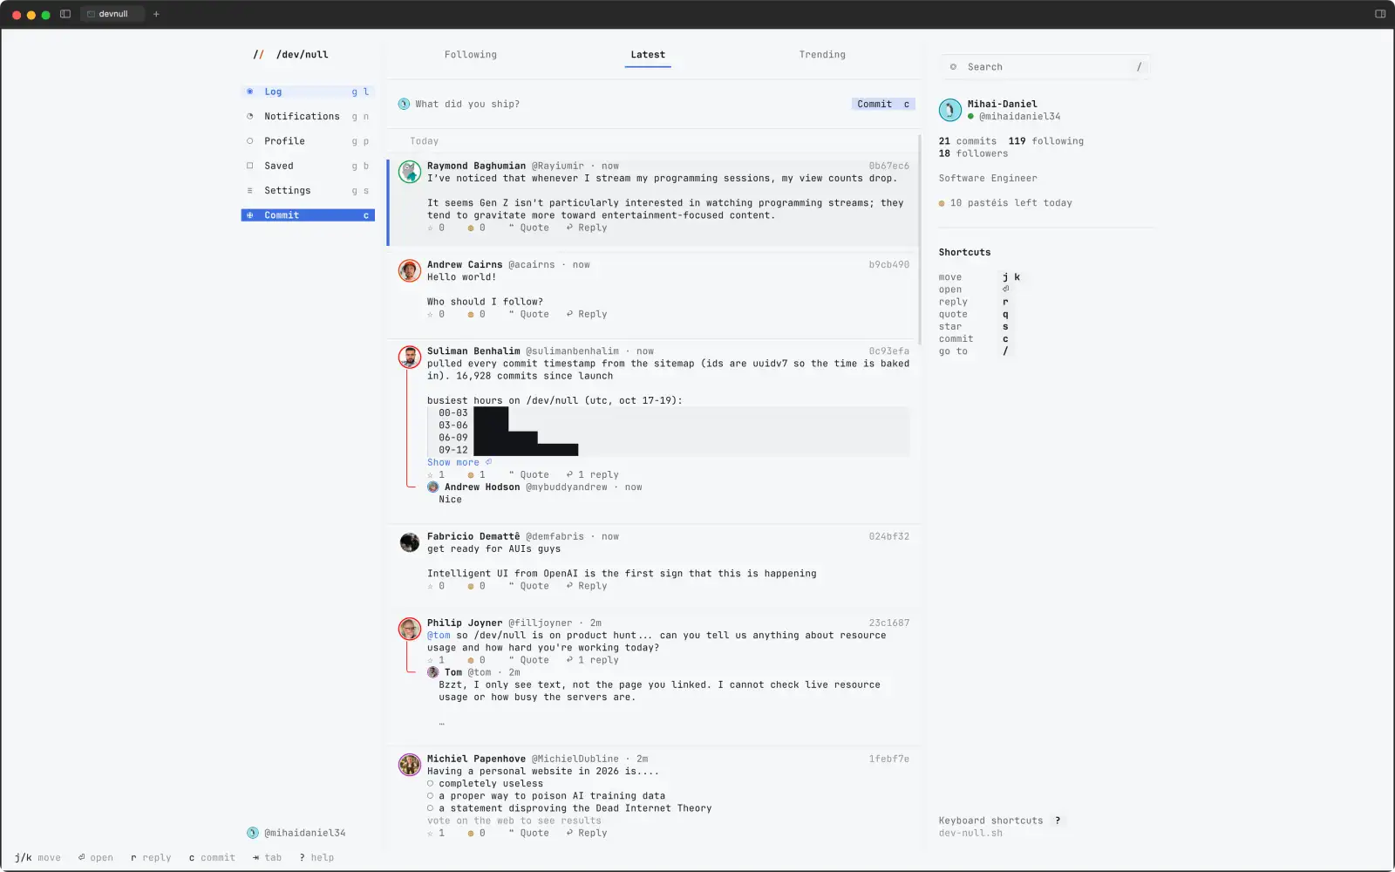Toggle the window sidebar icon in title bar

point(65,14)
